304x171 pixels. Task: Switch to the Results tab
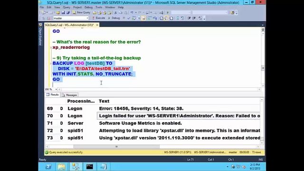pos(52,95)
